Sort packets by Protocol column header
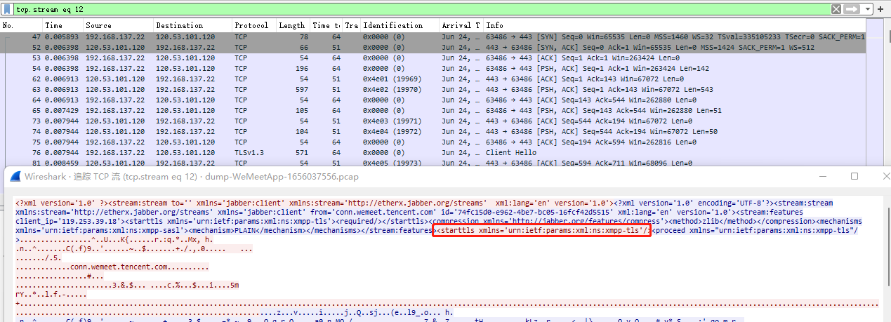891x322 pixels. [253, 25]
